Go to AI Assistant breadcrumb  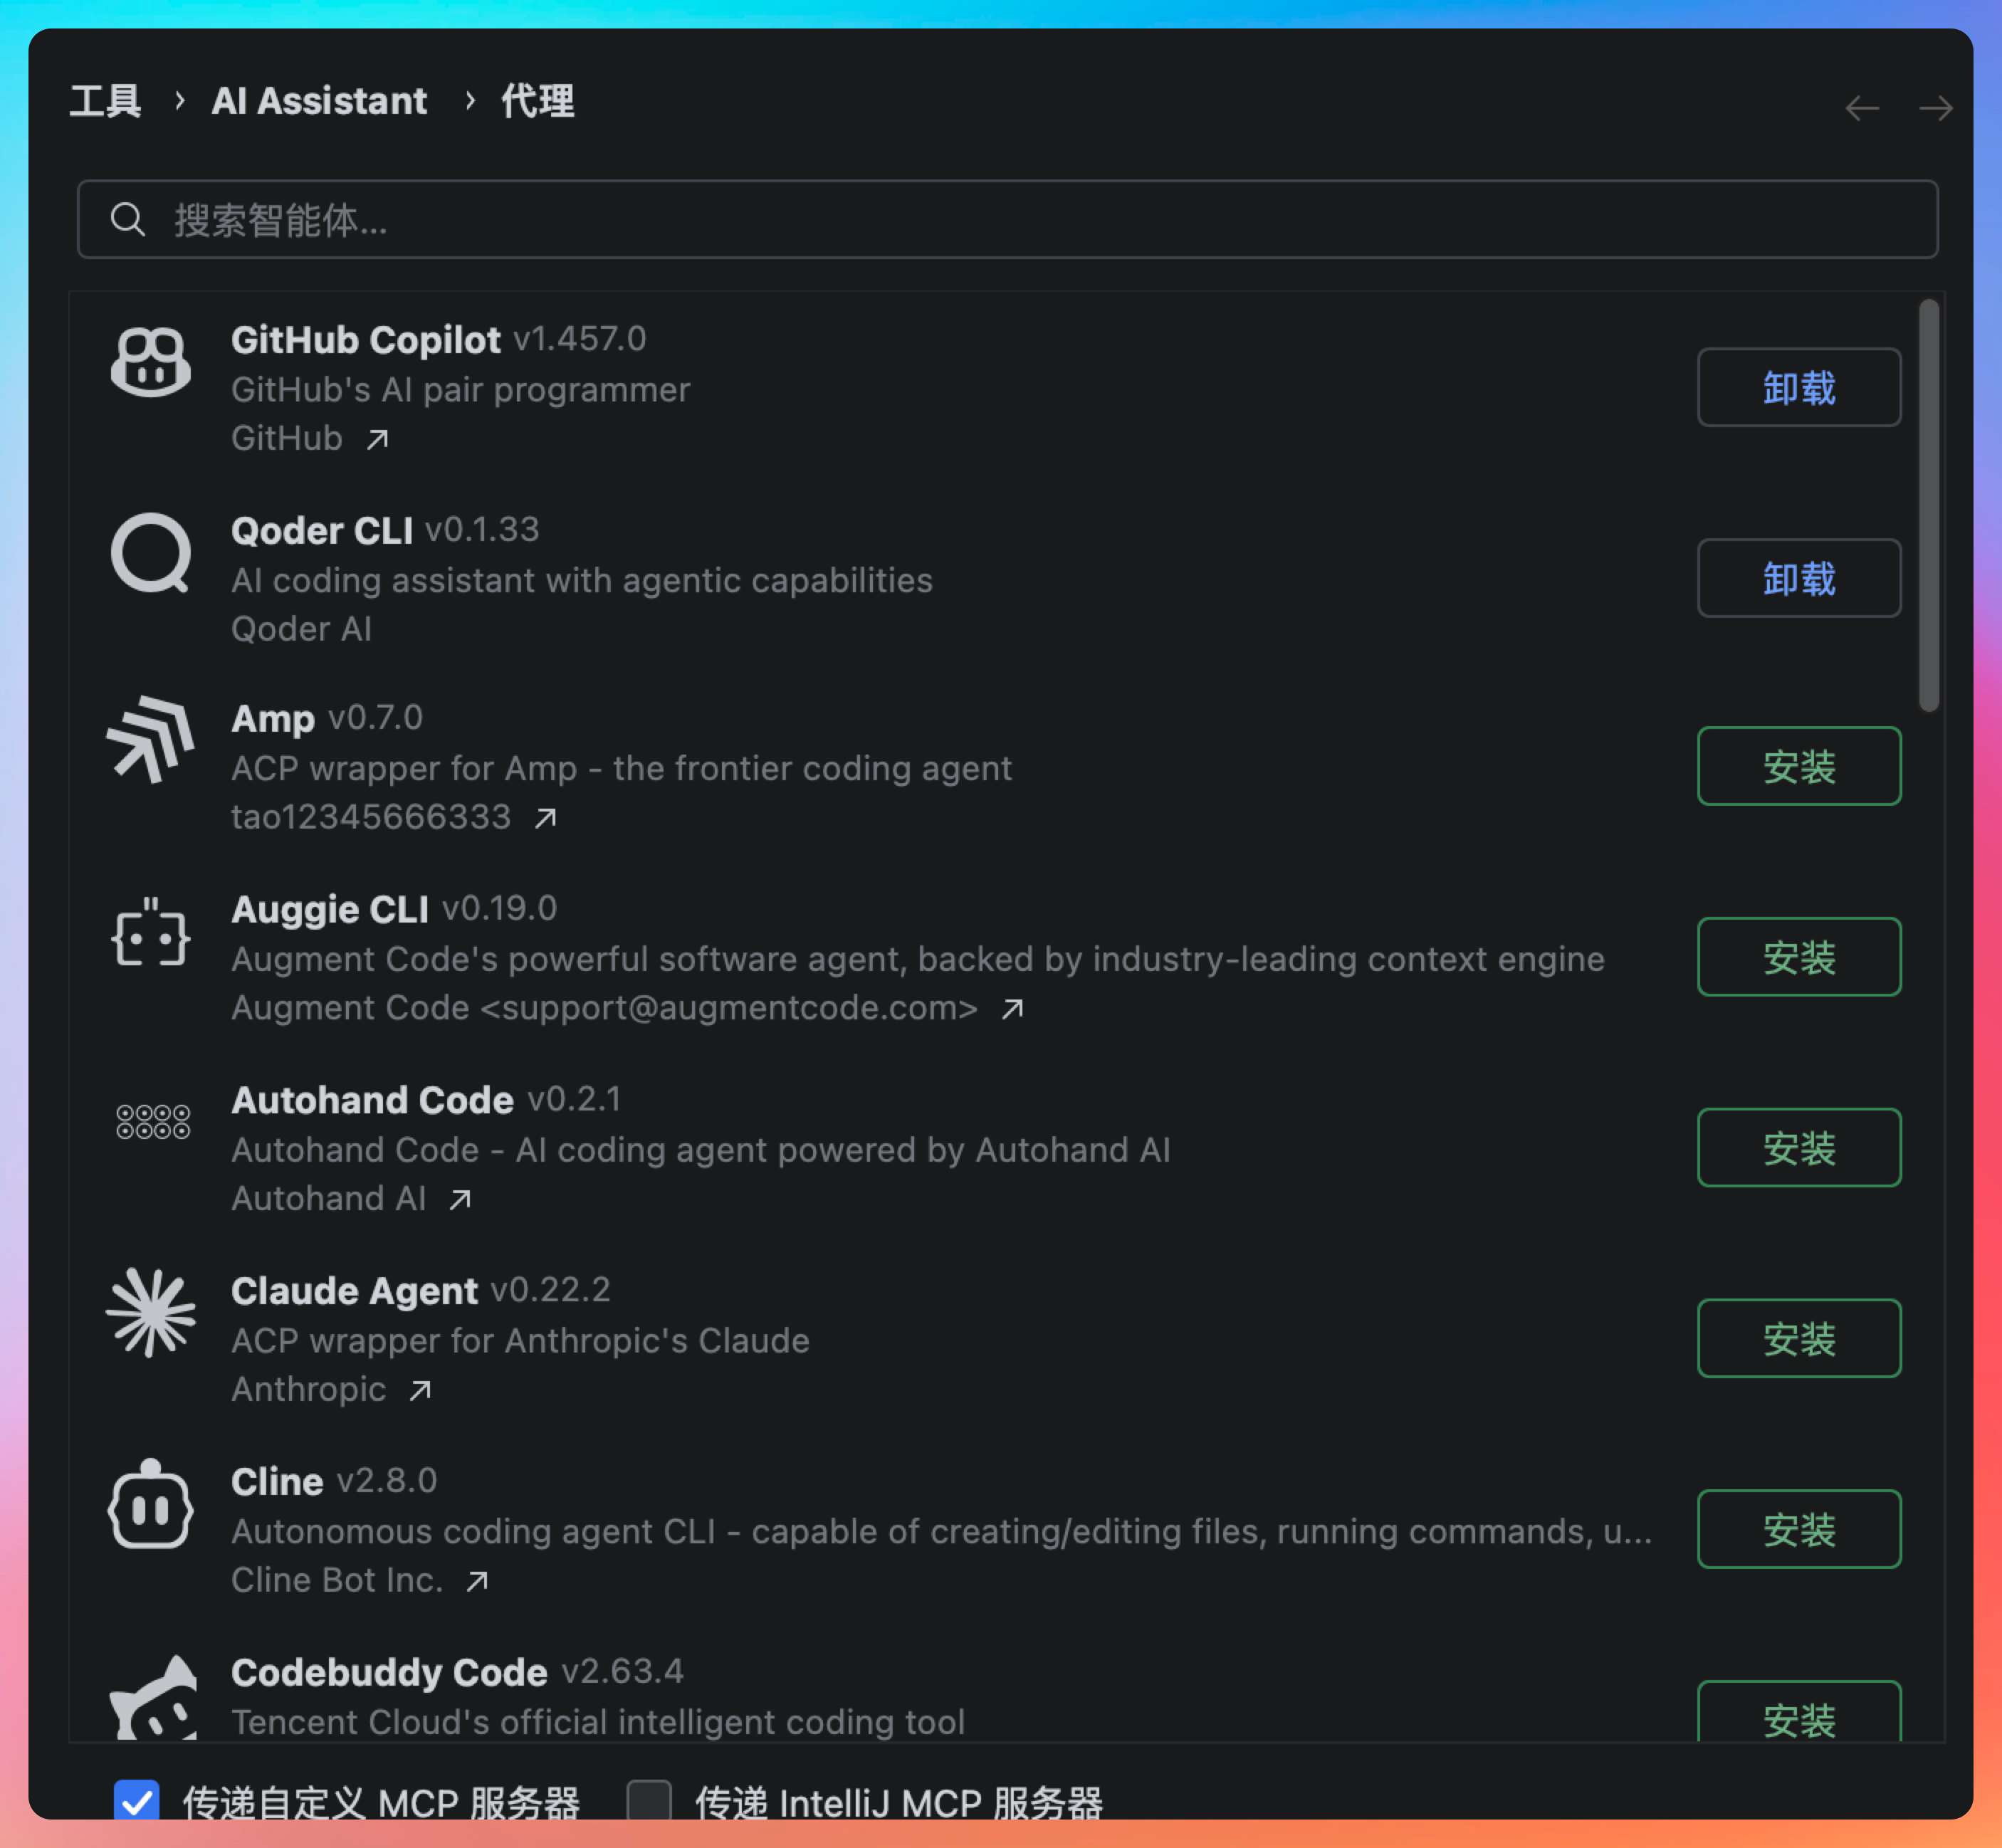click(x=319, y=101)
